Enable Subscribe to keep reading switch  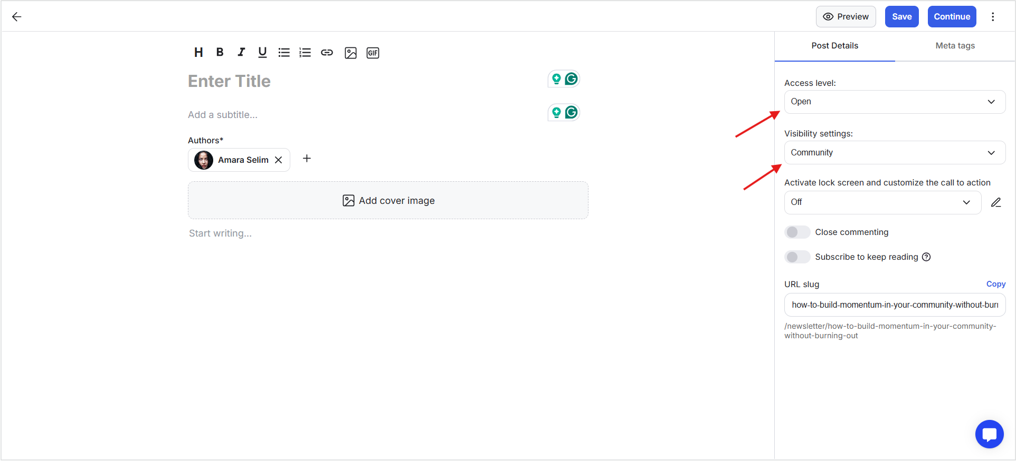797,257
